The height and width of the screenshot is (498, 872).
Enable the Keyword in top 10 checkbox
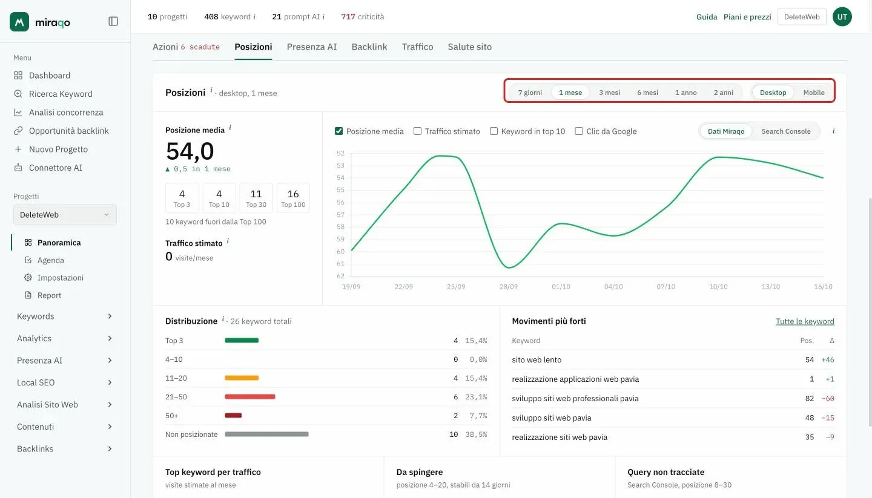pyautogui.click(x=494, y=131)
